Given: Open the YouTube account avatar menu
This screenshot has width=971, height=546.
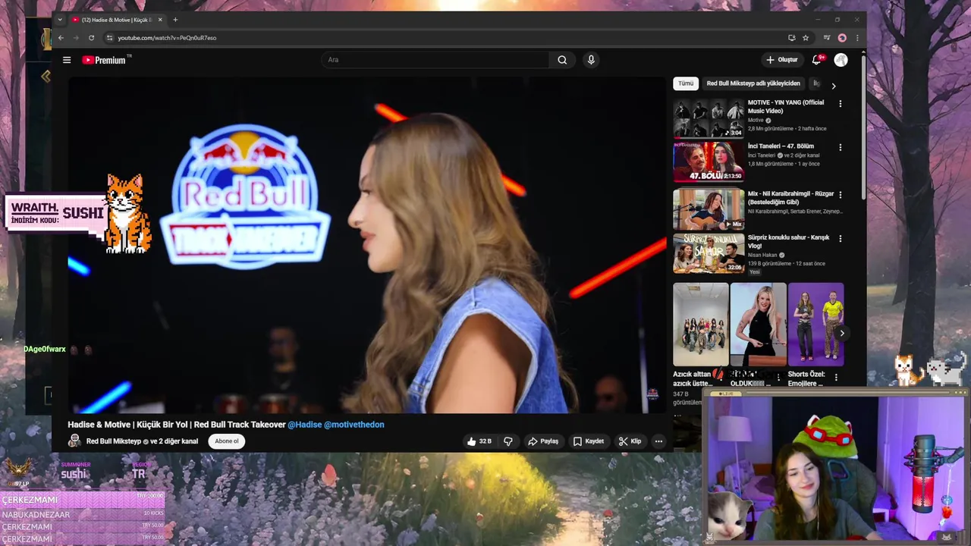Looking at the screenshot, I should [841, 60].
